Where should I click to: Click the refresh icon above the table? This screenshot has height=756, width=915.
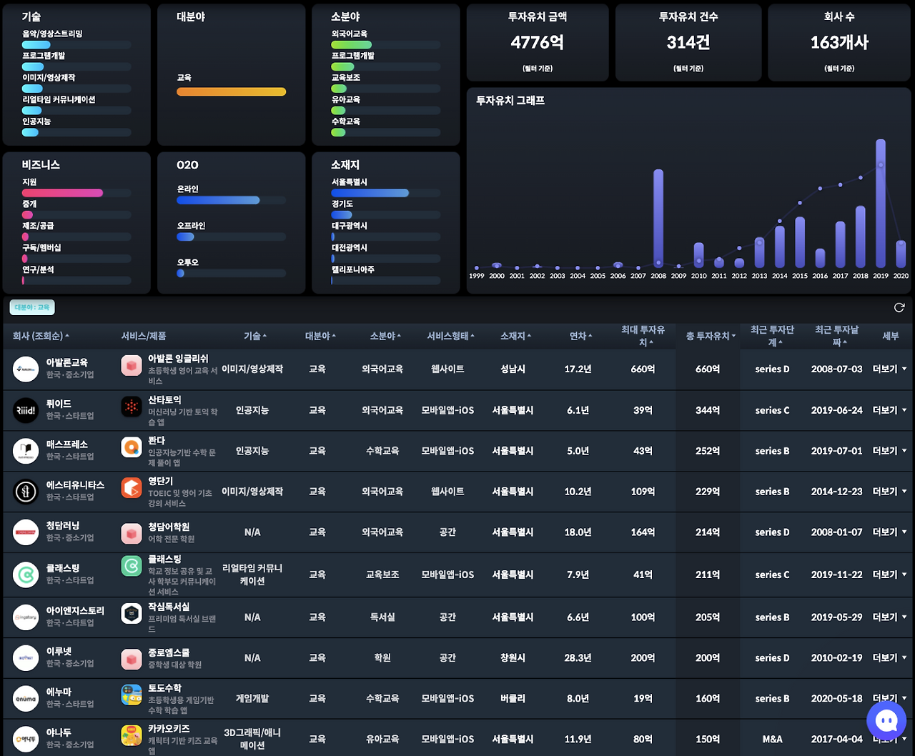899,307
